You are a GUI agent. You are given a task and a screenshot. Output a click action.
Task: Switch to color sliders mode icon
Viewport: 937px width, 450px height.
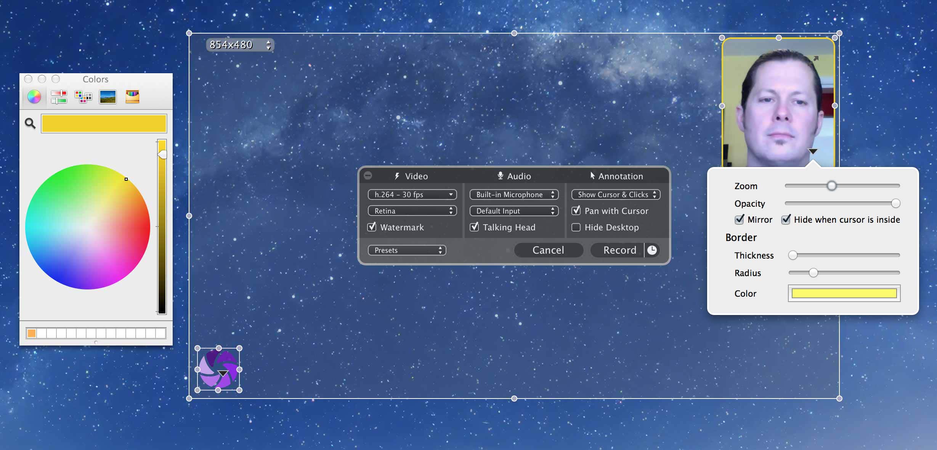coord(59,97)
